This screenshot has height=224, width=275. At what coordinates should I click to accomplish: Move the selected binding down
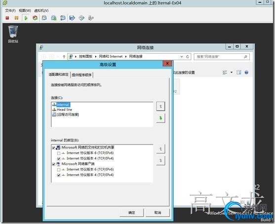tap(160, 160)
